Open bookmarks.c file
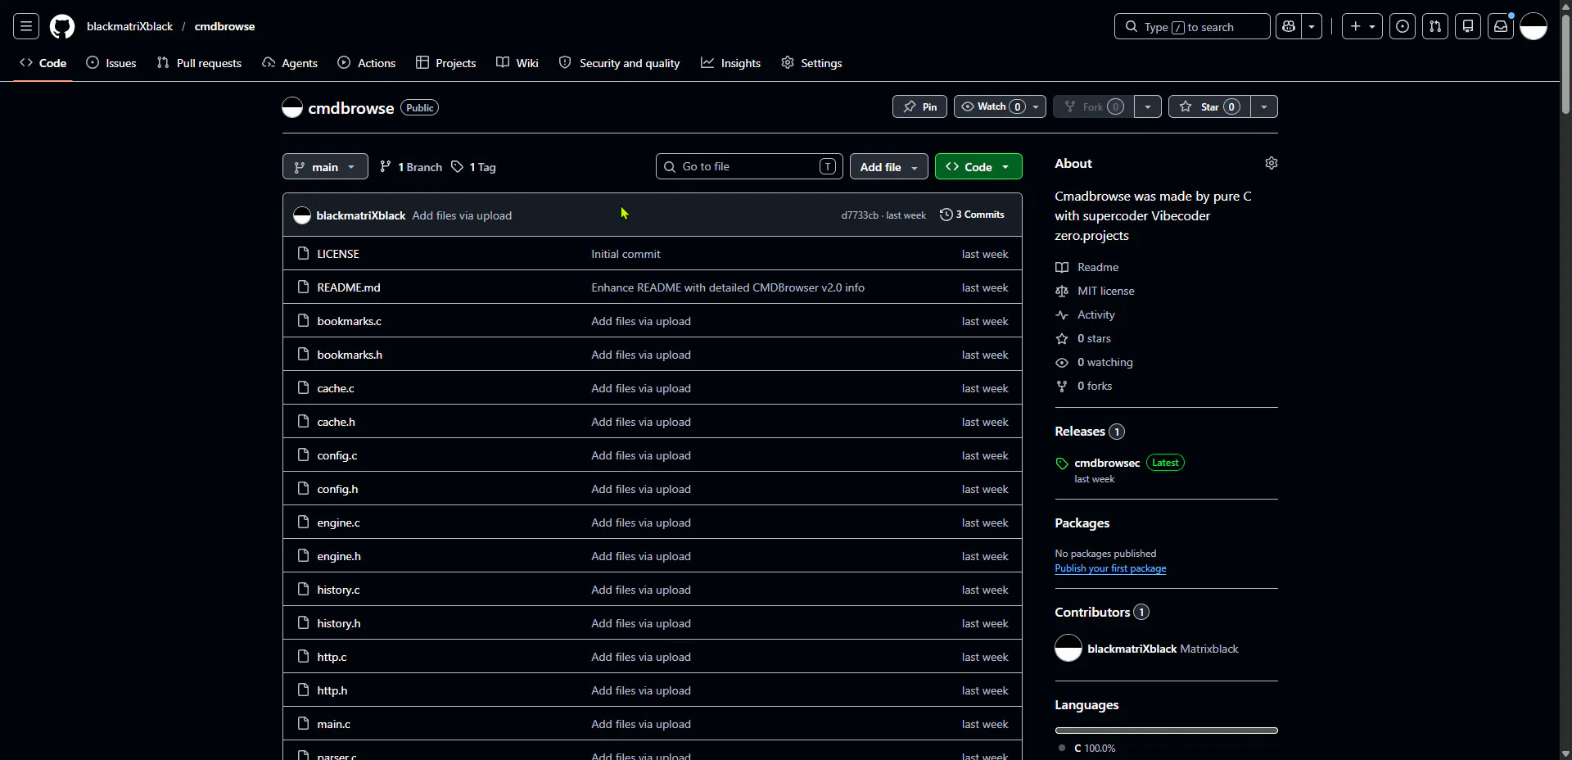 [350, 321]
